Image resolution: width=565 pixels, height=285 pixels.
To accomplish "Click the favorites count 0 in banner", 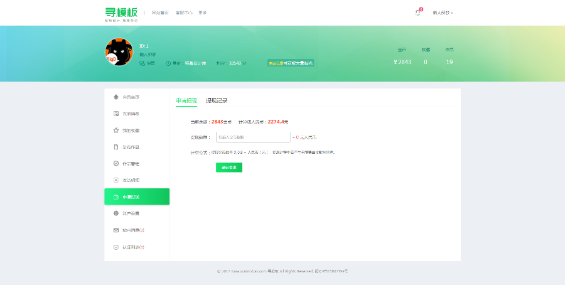I will 426,62.
